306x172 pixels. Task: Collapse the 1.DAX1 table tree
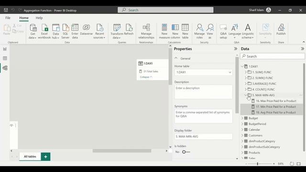click(x=242, y=66)
